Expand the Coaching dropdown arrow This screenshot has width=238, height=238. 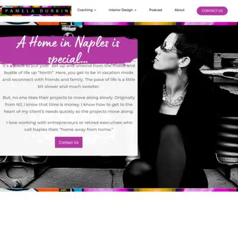(95, 10)
